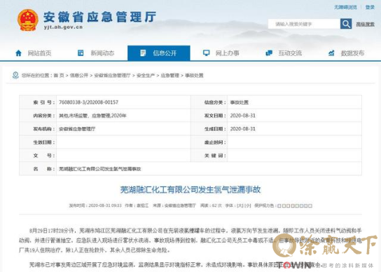Screen dimensions: 381x272
Task: Set font size to 小
Action: click(247, 205)
